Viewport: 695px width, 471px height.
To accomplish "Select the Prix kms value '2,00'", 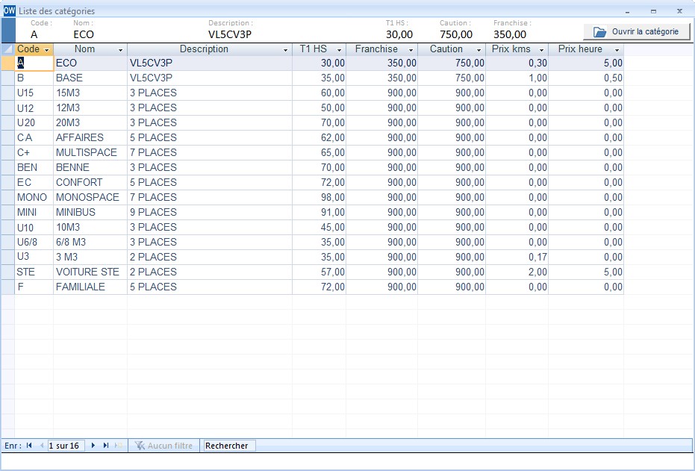I will click(517, 272).
